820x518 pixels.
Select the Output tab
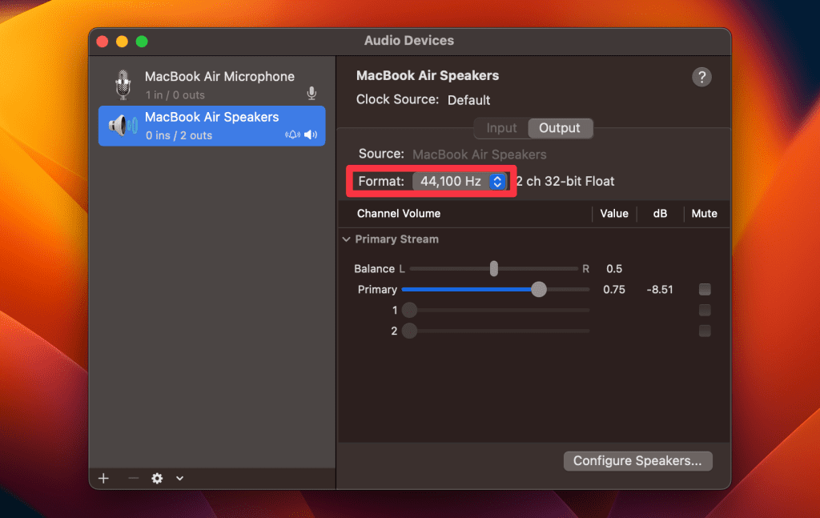(x=560, y=128)
